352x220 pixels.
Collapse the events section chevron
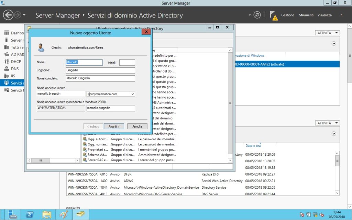[334, 134]
